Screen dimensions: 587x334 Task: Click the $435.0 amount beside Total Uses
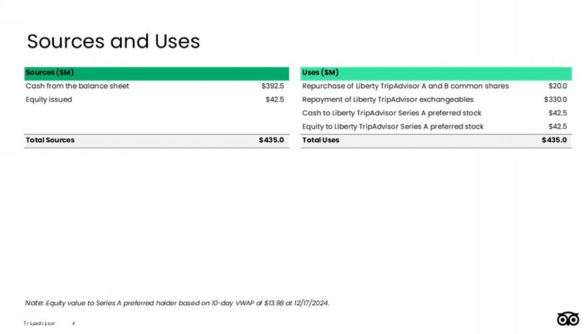[554, 140]
